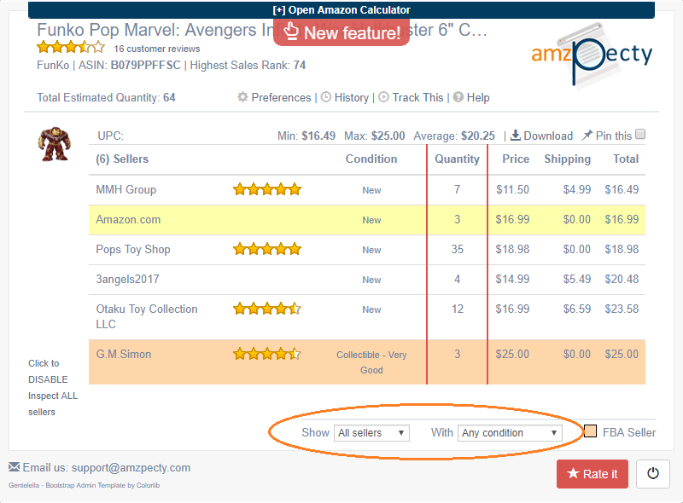Click to disable Inspect ALL sellers

(x=53, y=387)
